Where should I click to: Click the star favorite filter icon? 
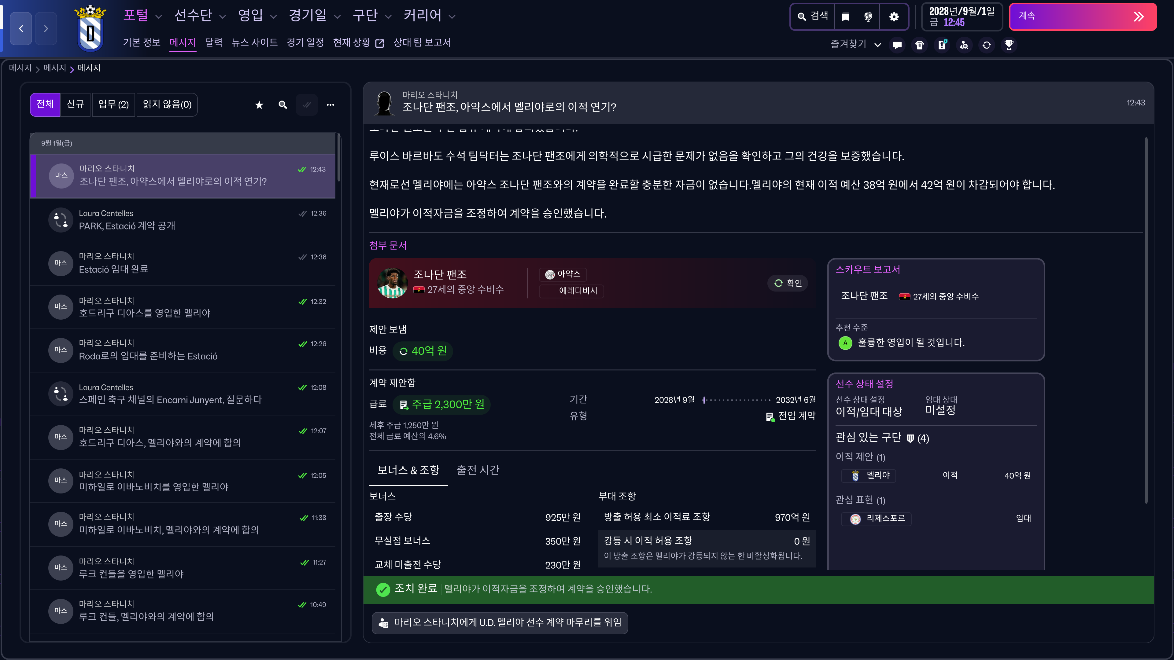(259, 105)
